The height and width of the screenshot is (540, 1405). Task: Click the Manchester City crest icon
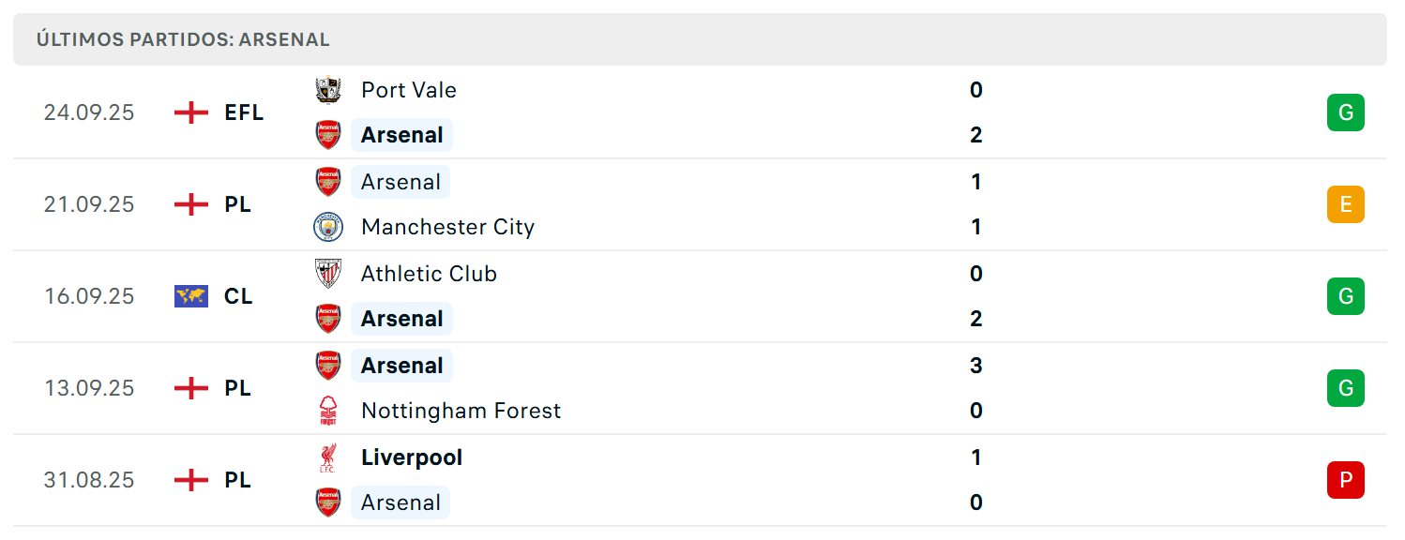point(328,227)
